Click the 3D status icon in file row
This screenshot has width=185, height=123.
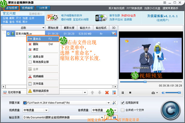pyautogui.click(x=114, y=33)
